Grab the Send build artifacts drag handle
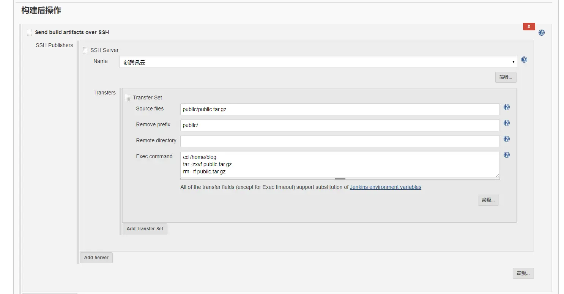The image size is (564, 294). pyautogui.click(x=30, y=33)
